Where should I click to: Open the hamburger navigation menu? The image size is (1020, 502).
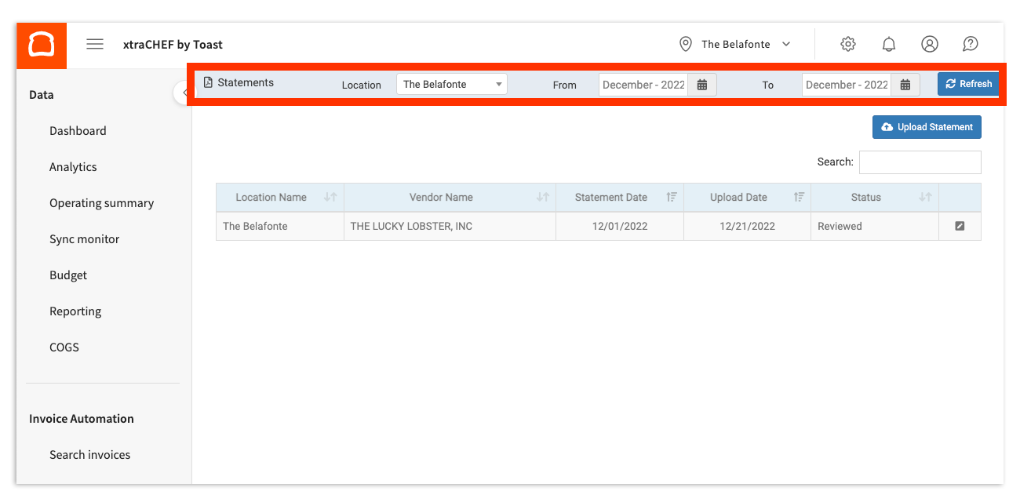95,45
